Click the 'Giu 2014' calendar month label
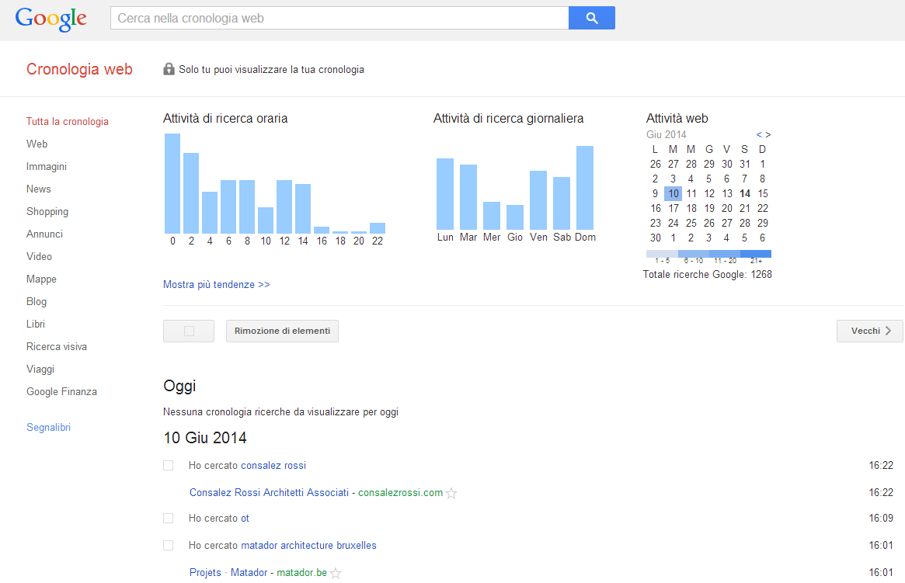The width and height of the screenshot is (905, 583). pyautogui.click(x=666, y=134)
